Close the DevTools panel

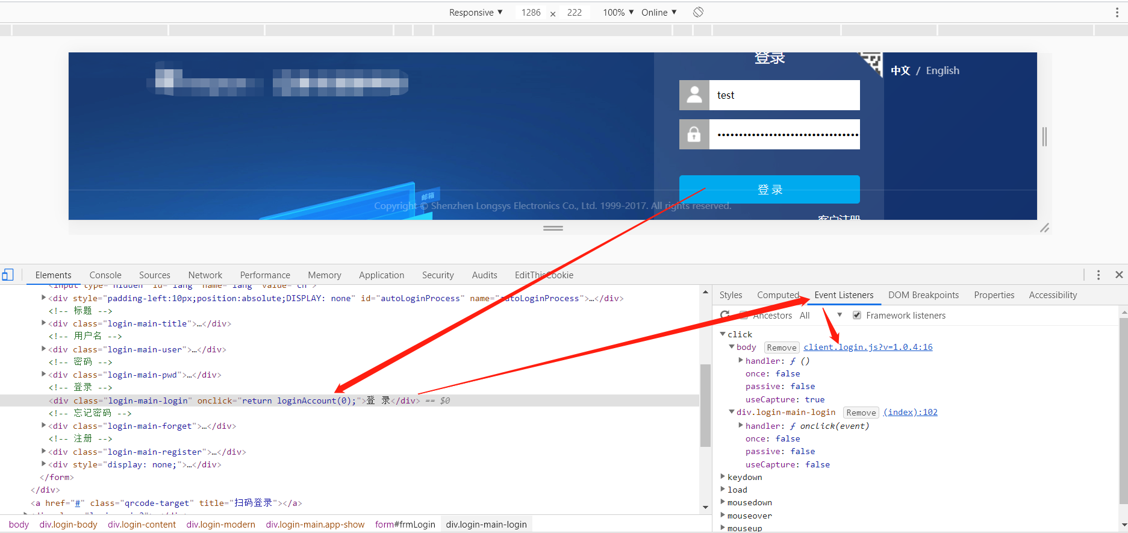tap(1119, 275)
